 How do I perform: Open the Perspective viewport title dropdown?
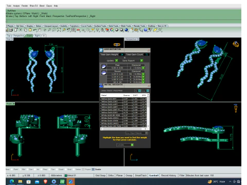coord(138,39)
